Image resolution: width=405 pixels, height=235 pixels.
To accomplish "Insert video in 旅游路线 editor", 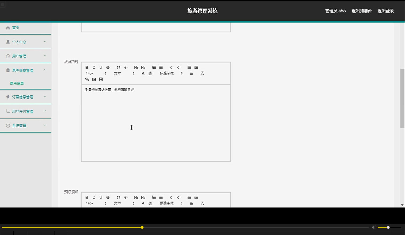I will [x=101, y=80].
